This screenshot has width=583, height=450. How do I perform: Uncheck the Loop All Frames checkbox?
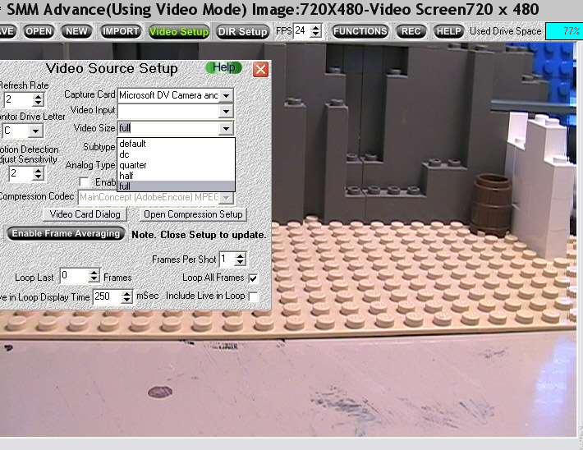[253, 278]
